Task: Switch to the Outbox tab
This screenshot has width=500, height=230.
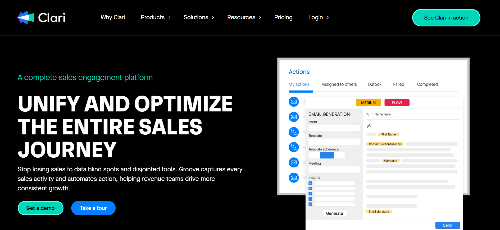Action: [375, 85]
